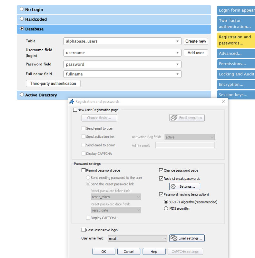Click the Choose fields button
255x258 pixels.
(99, 118)
